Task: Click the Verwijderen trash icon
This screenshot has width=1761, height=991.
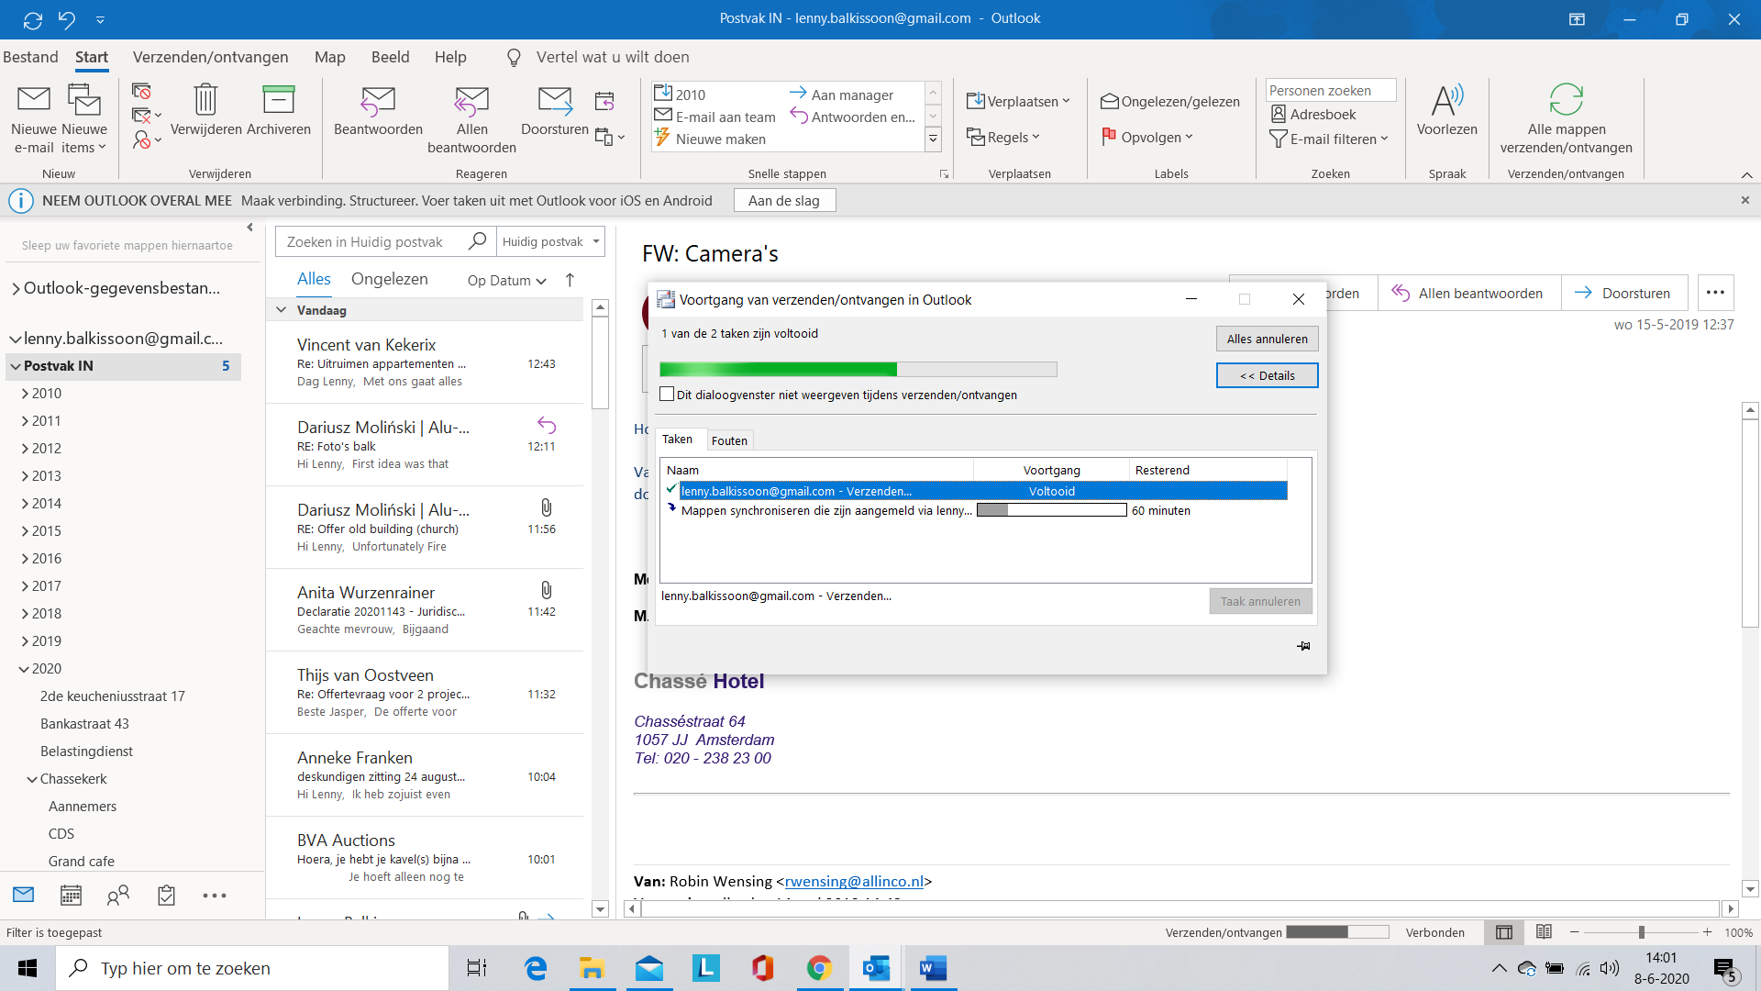Action: (205, 99)
